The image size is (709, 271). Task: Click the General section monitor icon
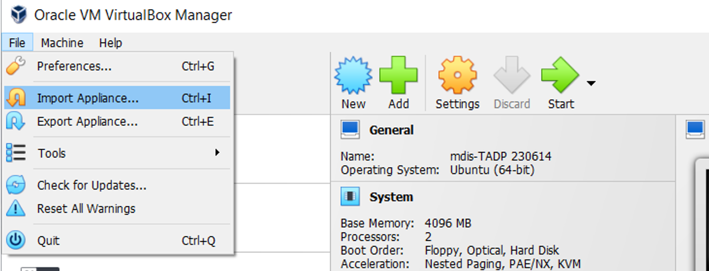coord(350,130)
